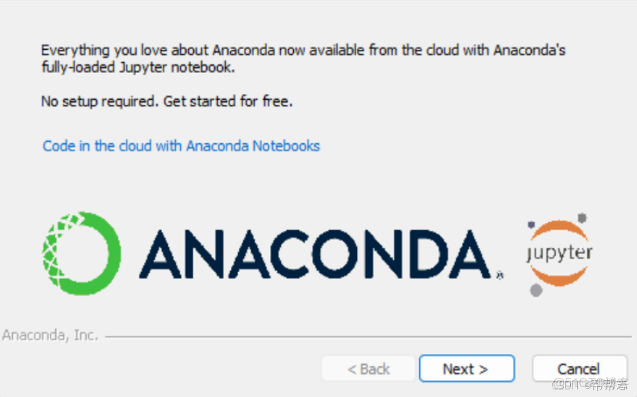Click the small dot atop Jupyter logo

[583, 218]
